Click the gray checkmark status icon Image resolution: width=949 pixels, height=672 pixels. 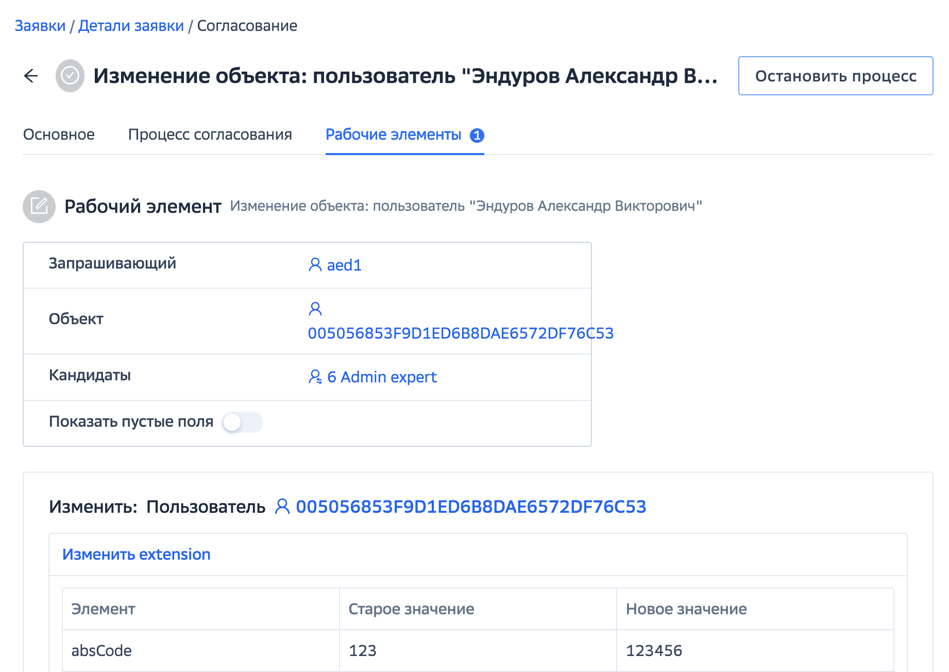[x=70, y=76]
